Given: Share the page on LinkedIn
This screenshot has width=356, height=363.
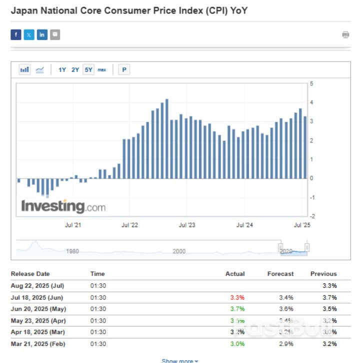Looking at the screenshot, I should (x=42, y=34).
